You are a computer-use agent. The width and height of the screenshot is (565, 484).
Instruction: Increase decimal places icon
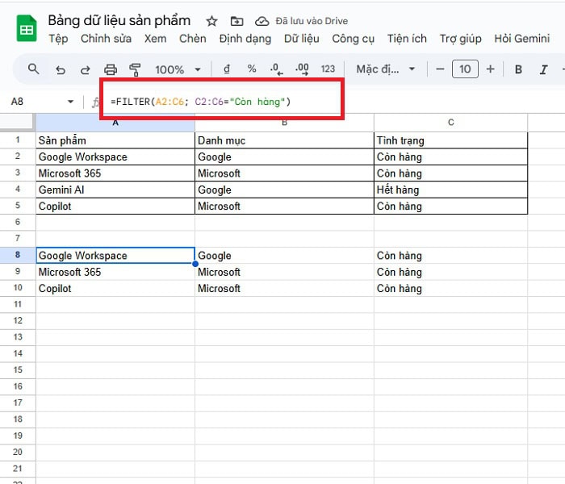(302, 69)
